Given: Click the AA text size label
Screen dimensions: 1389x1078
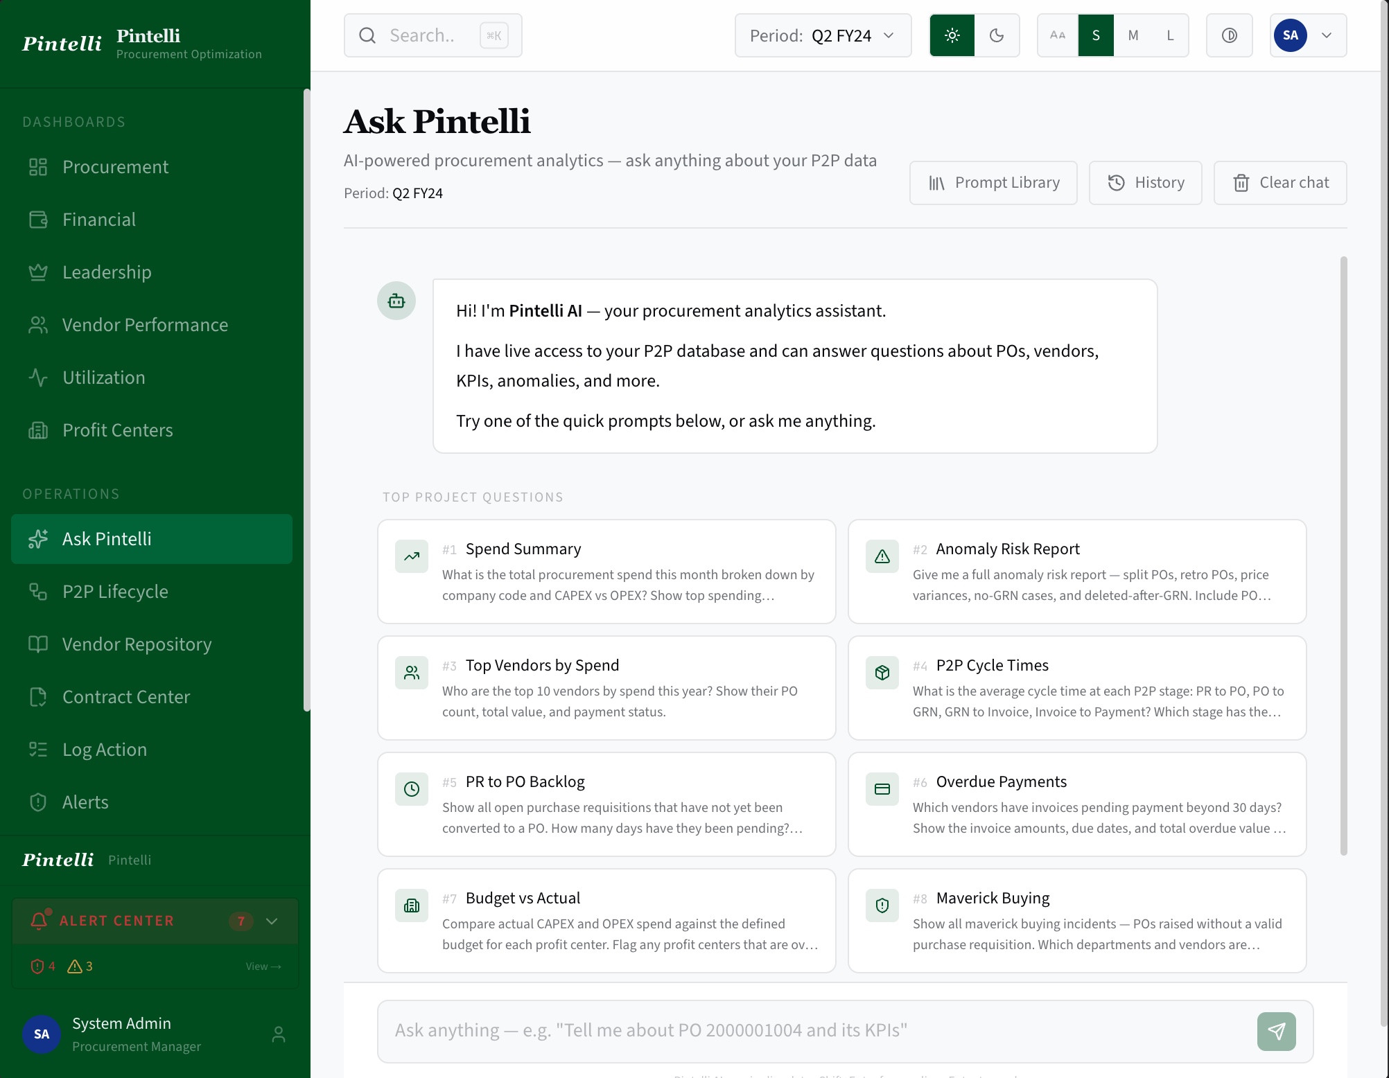Looking at the screenshot, I should 1058,35.
